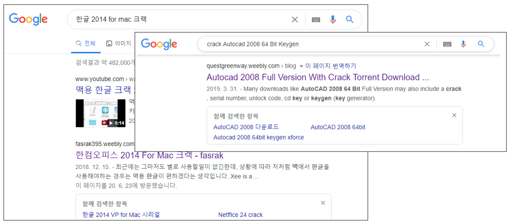The image size is (511, 224).
Task: Clear the back window search query with the X icon
Action: pos(295,19)
